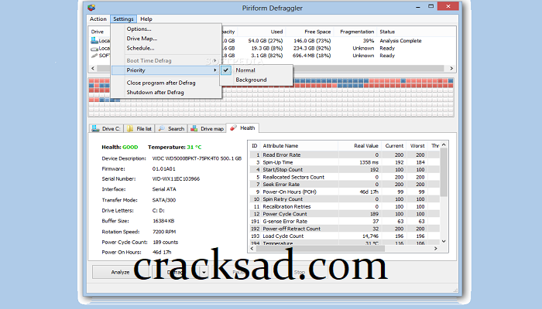
Task: Click the Health pill icon
Action: click(233, 128)
